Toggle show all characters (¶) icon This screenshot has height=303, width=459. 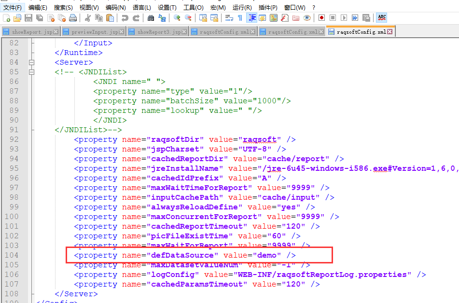(x=240, y=18)
